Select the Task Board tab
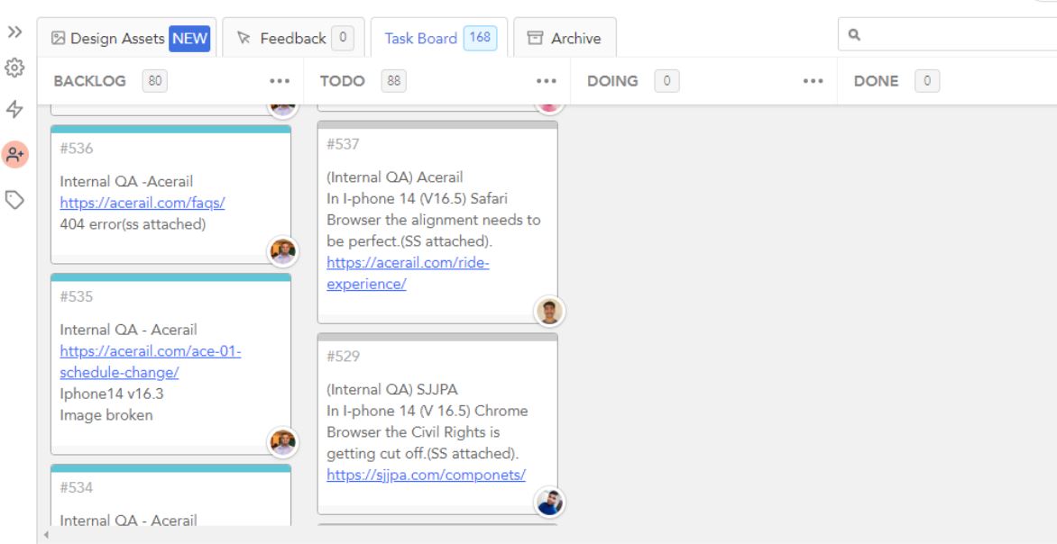Image resolution: width=1057 pixels, height=544 pixels. point(438,39)
